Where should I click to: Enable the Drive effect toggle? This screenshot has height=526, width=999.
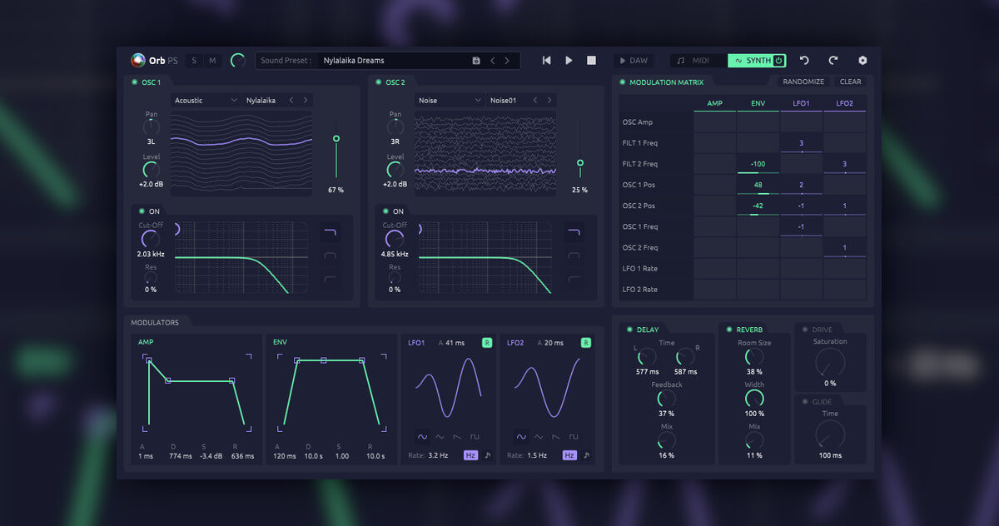pyautogui.click(x=804, y=330)
